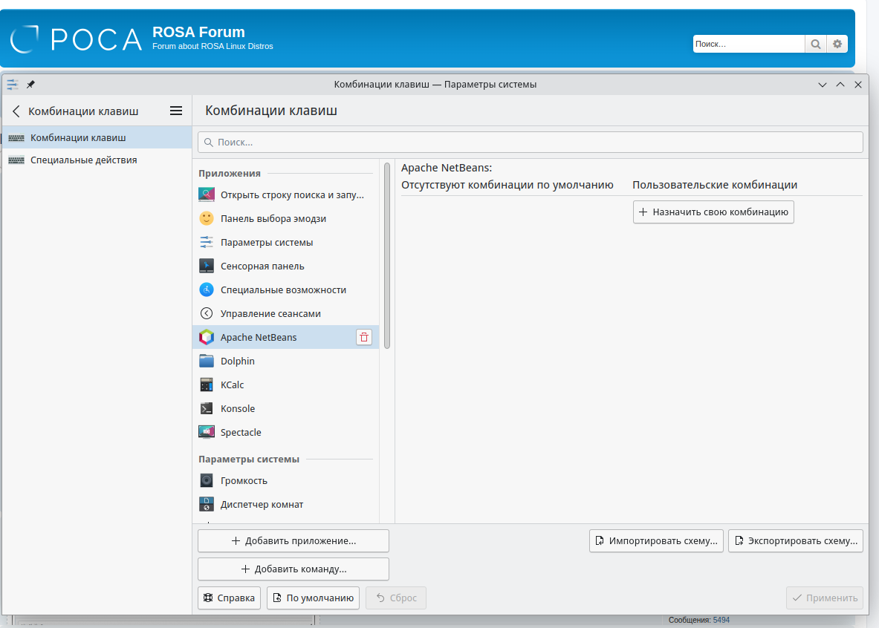Click the pin icon in window title bar

[30, 85]
